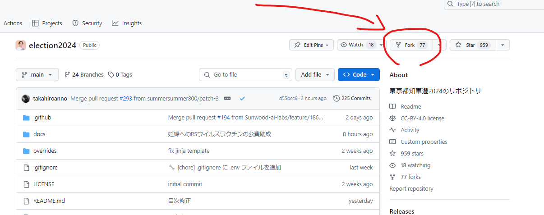The image size is (544, 215).
Task: Click the search magnifier icon at top
Action: 451,4
